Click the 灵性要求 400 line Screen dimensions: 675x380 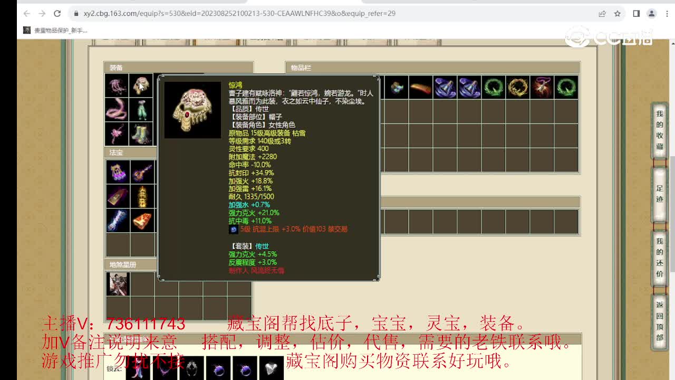click(x=248, y=149)
